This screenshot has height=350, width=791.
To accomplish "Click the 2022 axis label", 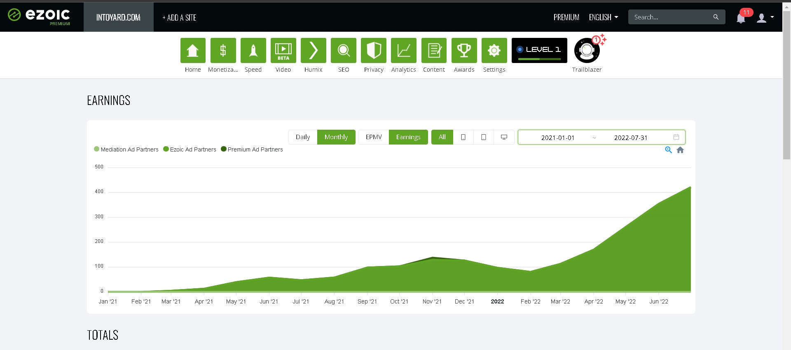I will (x=497, y=301).
